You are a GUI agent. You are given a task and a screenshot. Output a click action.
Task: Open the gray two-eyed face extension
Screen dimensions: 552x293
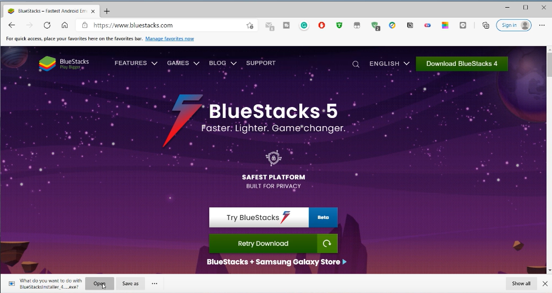357,25
